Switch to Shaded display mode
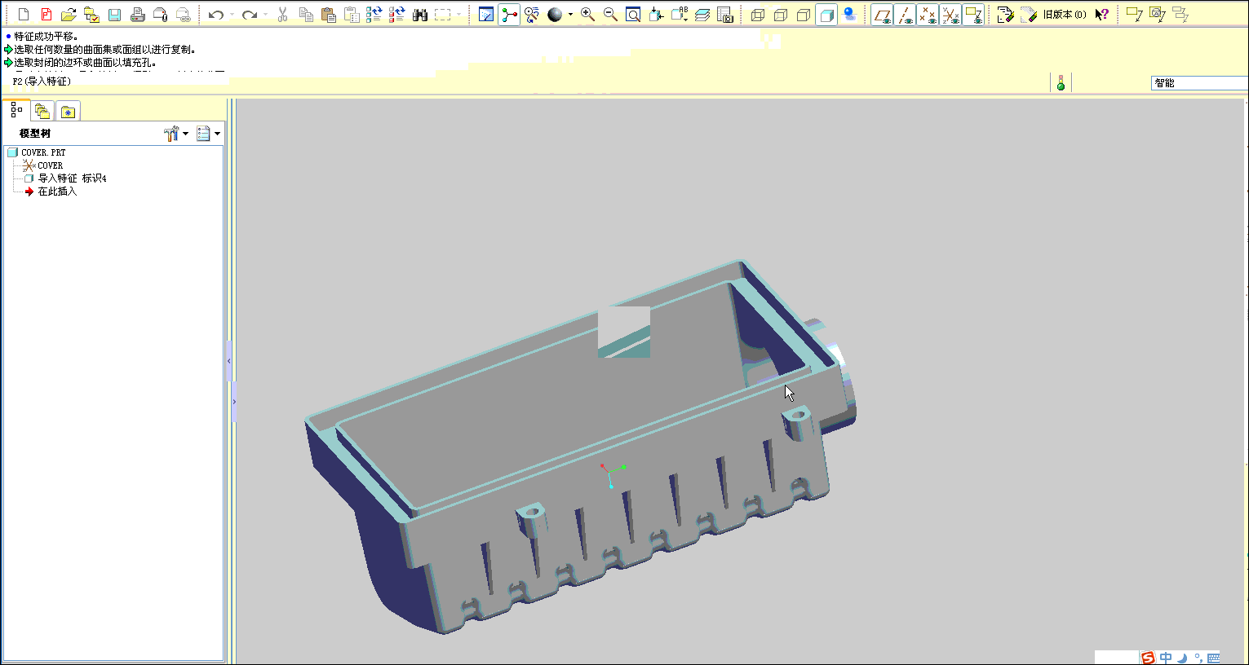 pos(826,15)
